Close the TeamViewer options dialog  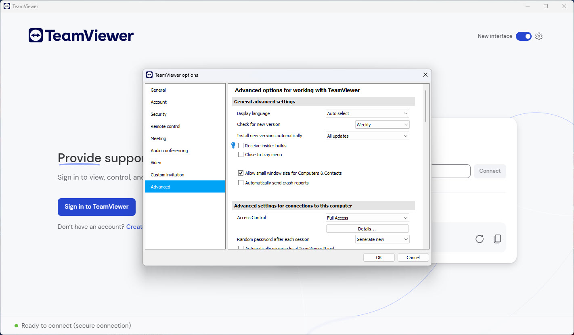point(425,75)
